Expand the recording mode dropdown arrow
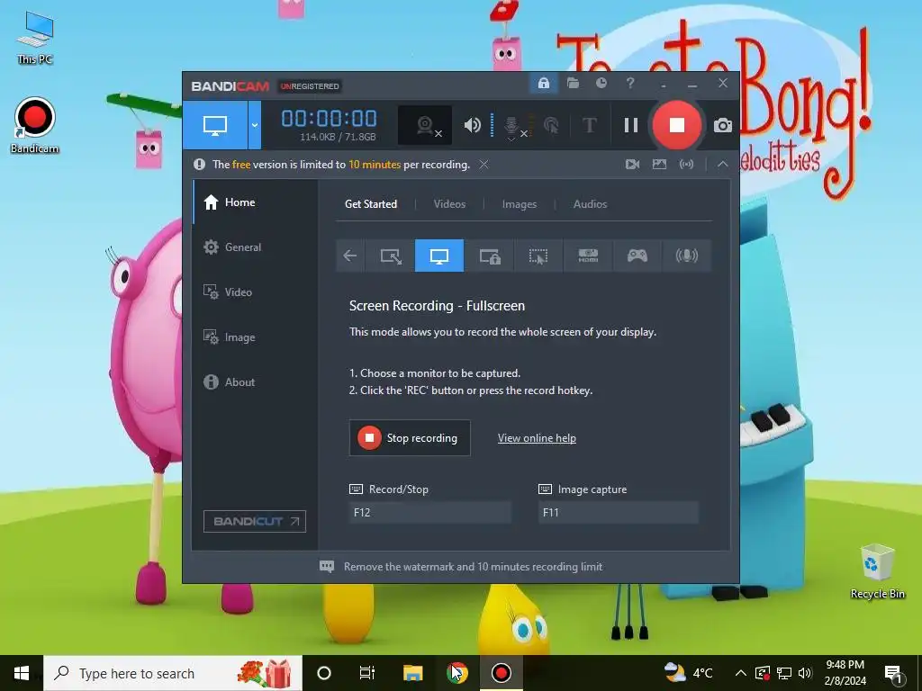 (255, 124)
